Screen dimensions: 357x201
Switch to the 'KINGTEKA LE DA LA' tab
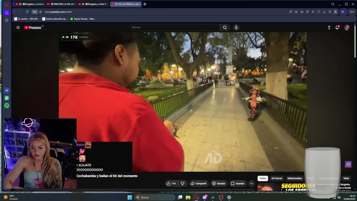click(x=61, y=4)
